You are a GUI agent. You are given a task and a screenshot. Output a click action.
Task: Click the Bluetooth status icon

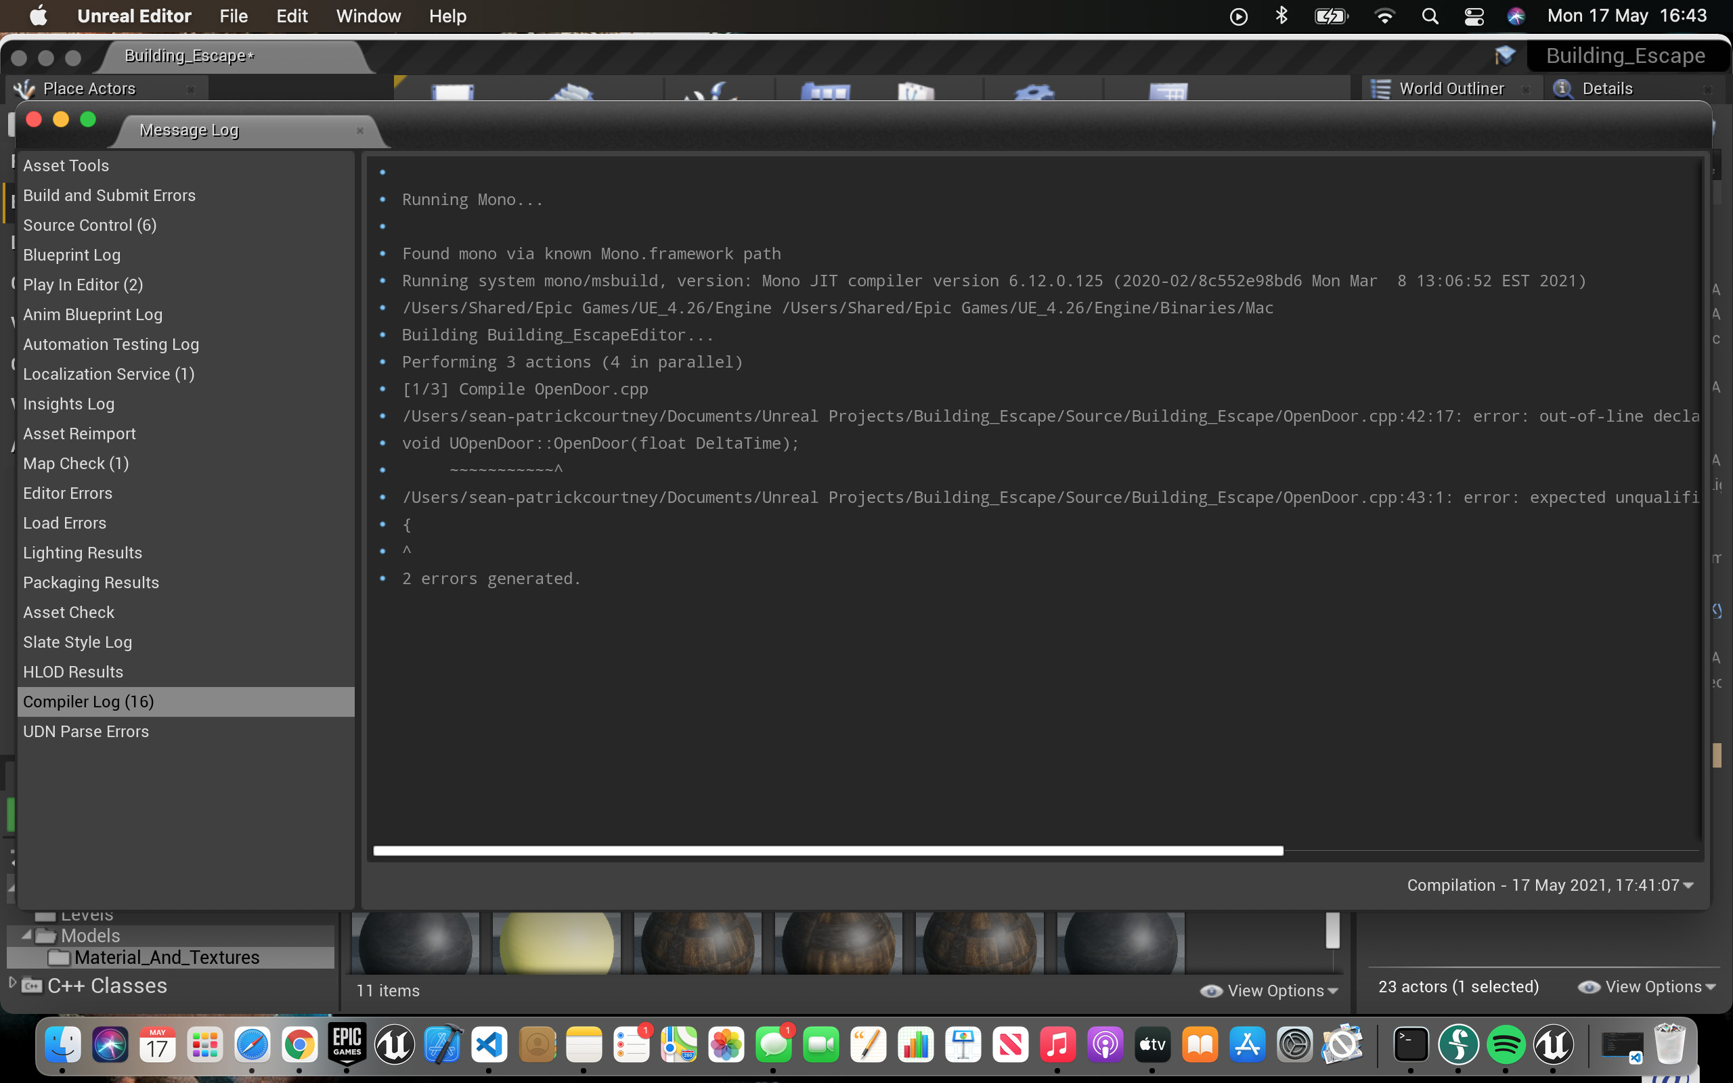[1282, 16]
